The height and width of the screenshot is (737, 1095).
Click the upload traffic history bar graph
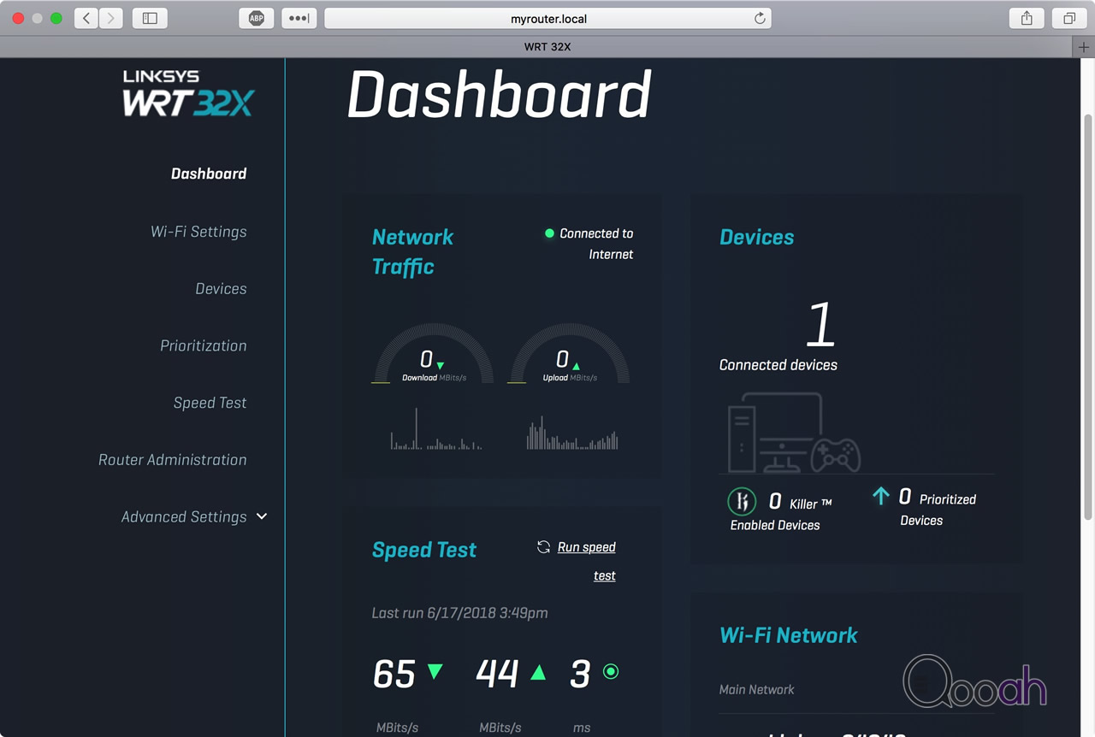pos(572,433)
